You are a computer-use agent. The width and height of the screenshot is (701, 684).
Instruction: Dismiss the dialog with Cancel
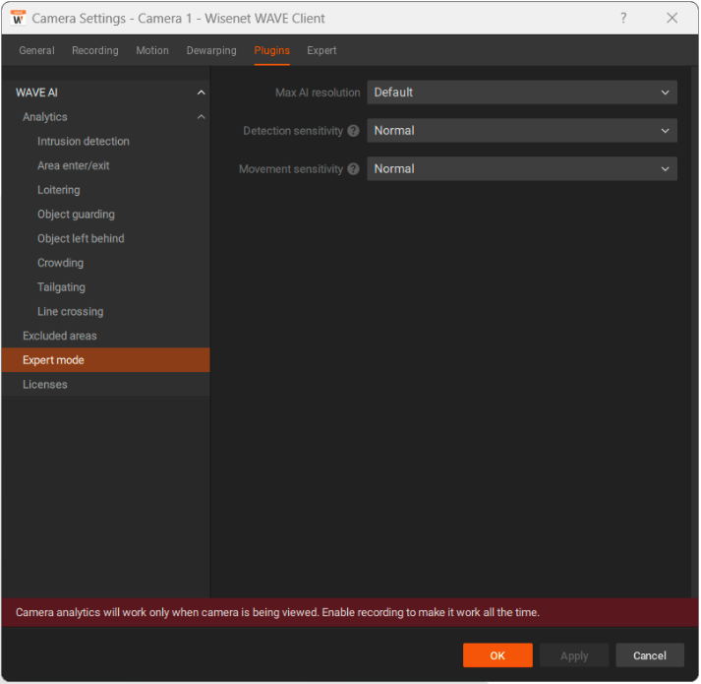(650, 655)
